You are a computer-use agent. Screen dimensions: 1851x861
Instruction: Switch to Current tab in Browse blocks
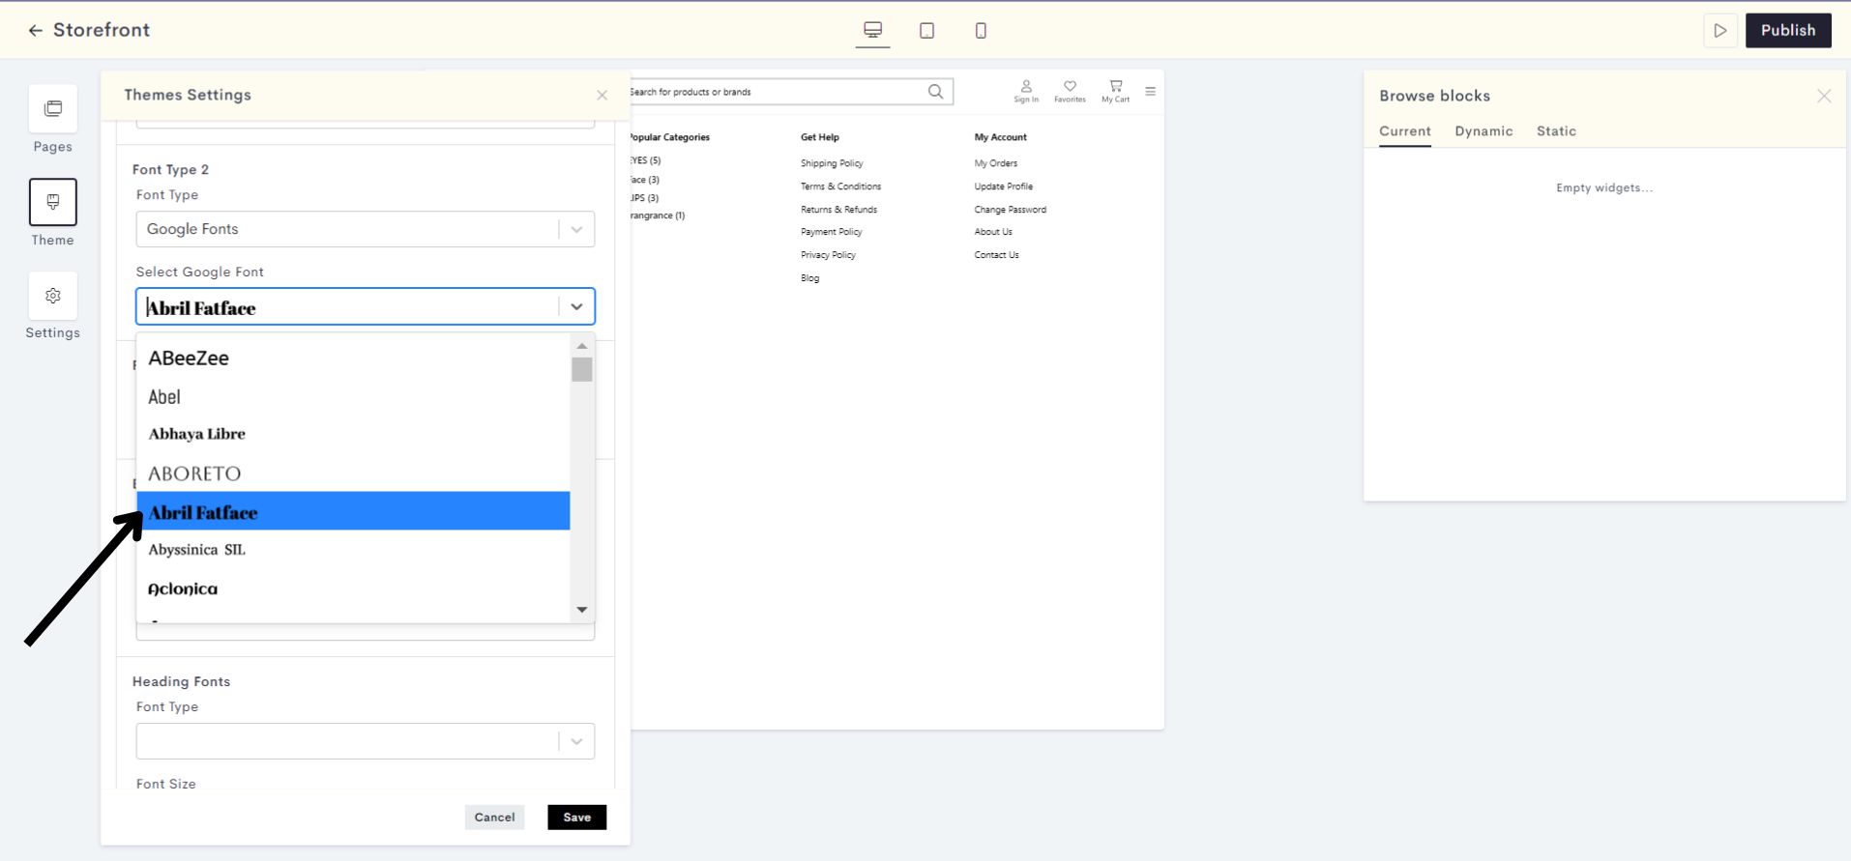point(1404,131)
